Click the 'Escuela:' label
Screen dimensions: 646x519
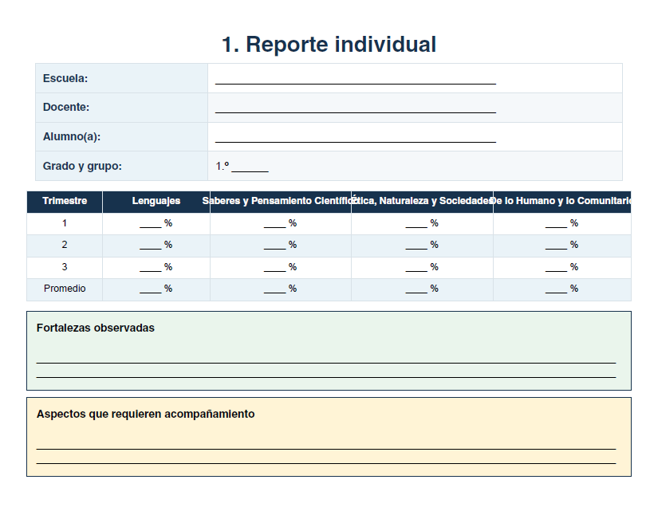pyautogui.click(x=65, y=78)
